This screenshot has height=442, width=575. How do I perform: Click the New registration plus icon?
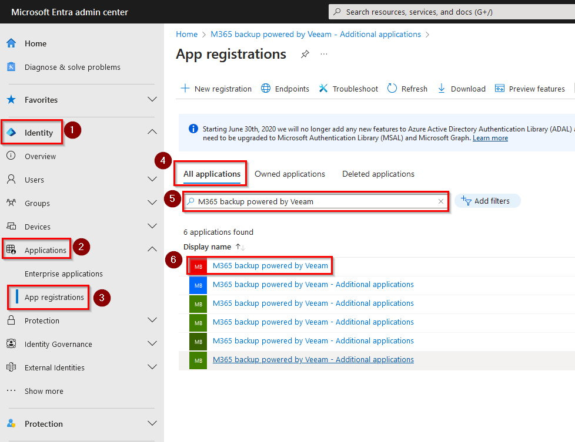pos(185,88)
